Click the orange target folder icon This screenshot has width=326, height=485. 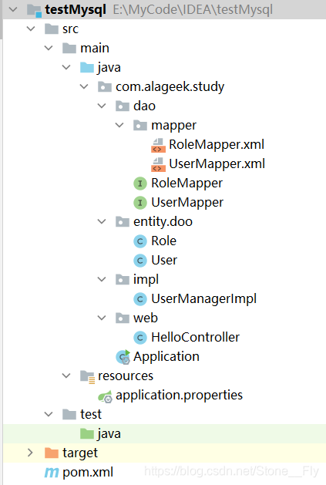click(x=52, y=453)
